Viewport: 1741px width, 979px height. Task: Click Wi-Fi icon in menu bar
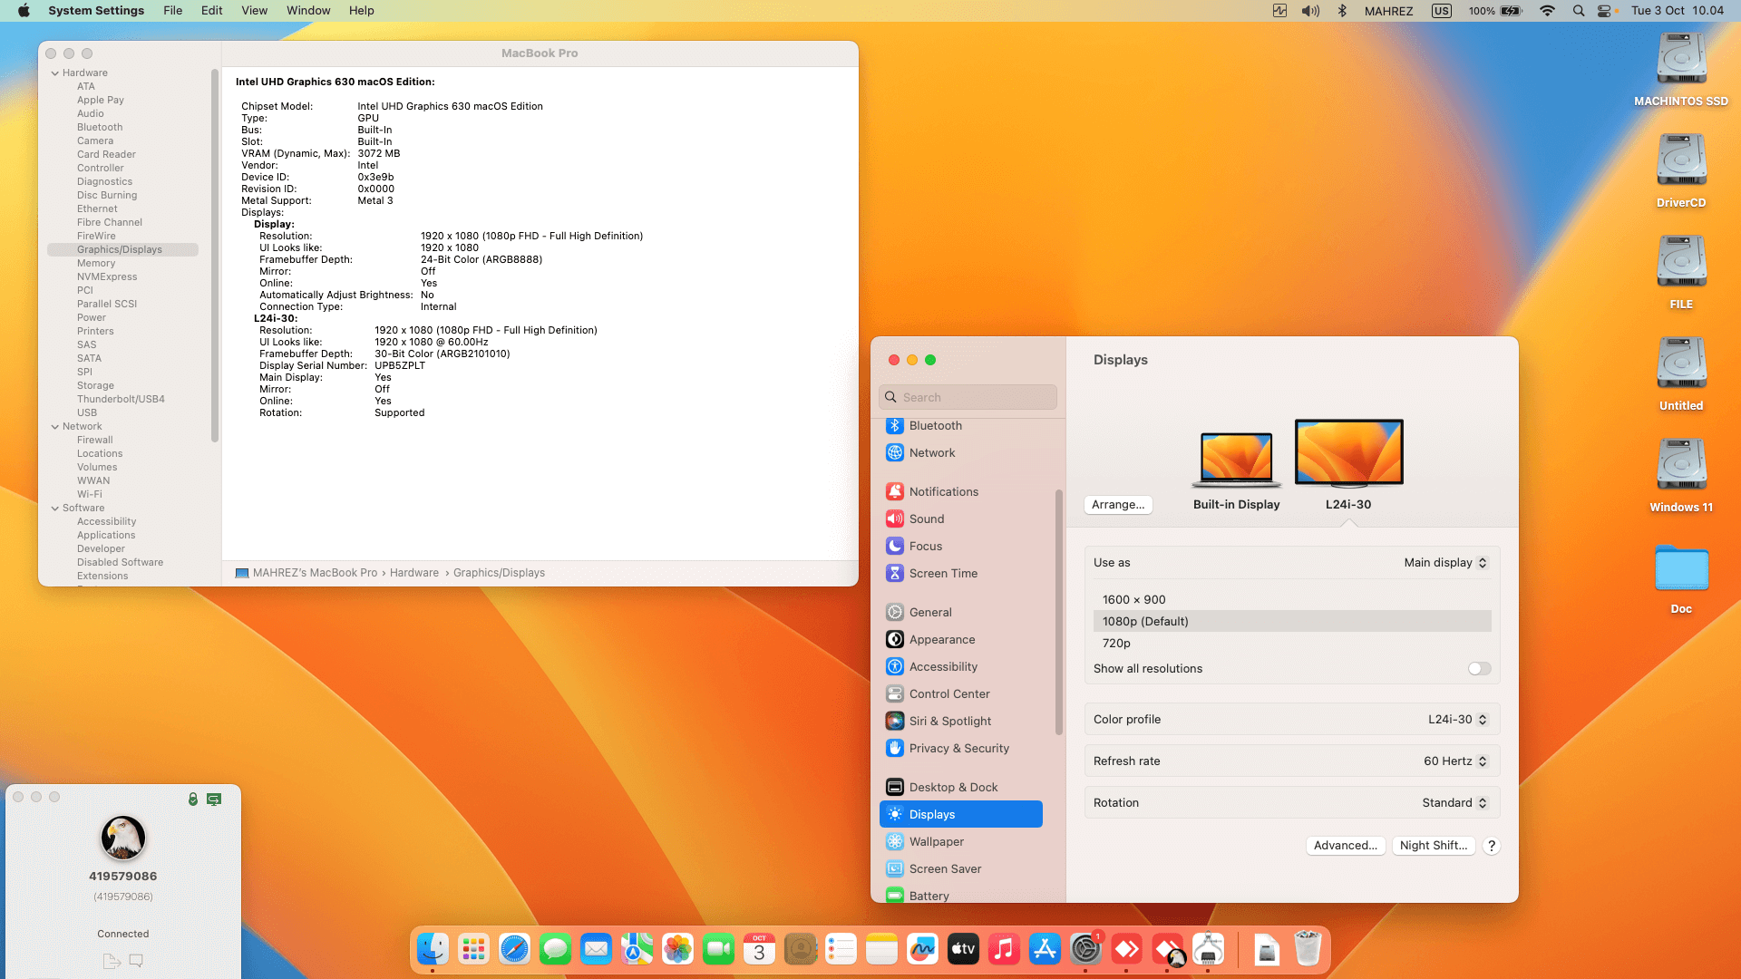[1547, 11]
